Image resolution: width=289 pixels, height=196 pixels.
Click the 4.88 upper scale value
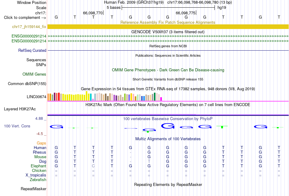pyautogui.click(x=39, y=119)
